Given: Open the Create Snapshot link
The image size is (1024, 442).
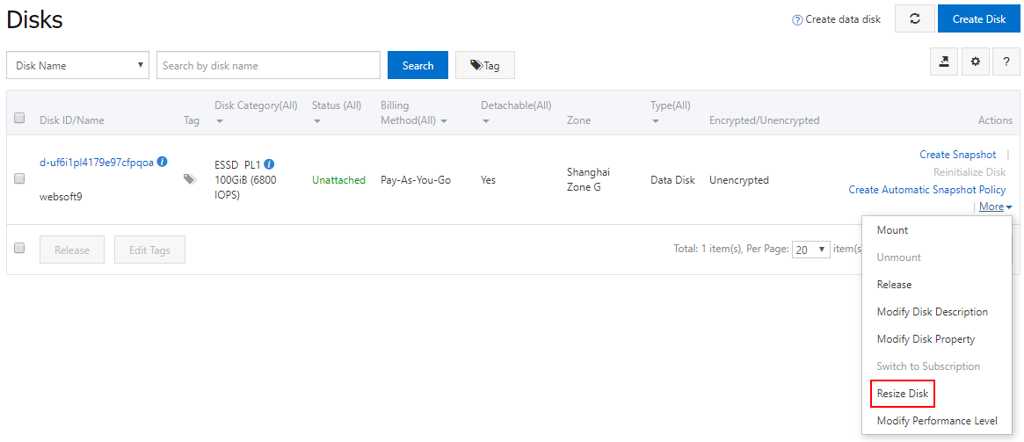Looking at the screenshot, I should [957, 155].
